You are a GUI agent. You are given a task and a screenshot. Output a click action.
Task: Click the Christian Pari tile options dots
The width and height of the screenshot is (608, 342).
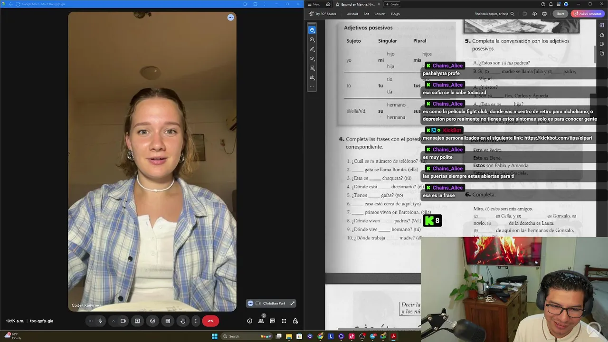250,303
